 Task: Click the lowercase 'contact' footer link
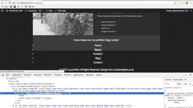(115, 40)
